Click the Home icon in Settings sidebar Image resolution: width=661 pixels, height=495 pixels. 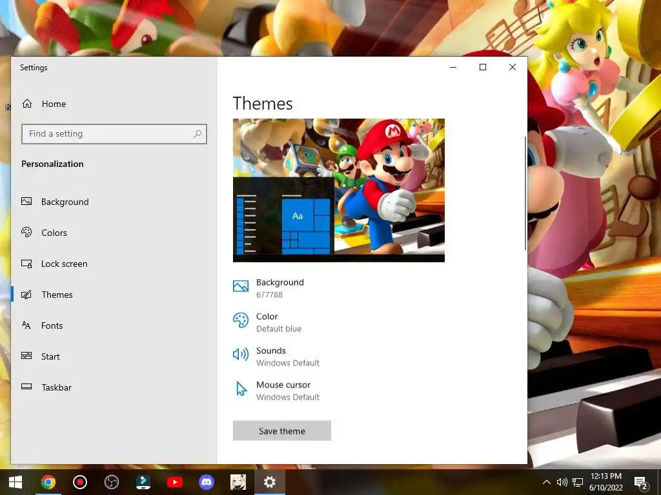click(x=27, y=104)
